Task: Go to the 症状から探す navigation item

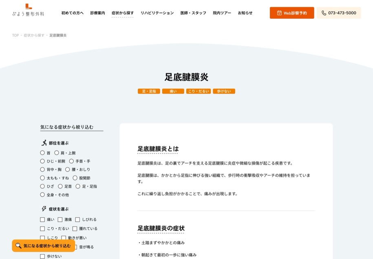Action: (x=123, y=13)
